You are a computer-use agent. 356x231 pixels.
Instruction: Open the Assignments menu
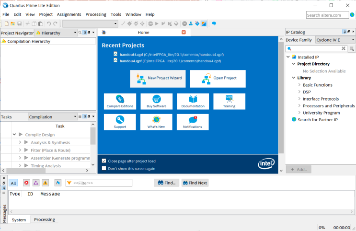pos(69,14)
